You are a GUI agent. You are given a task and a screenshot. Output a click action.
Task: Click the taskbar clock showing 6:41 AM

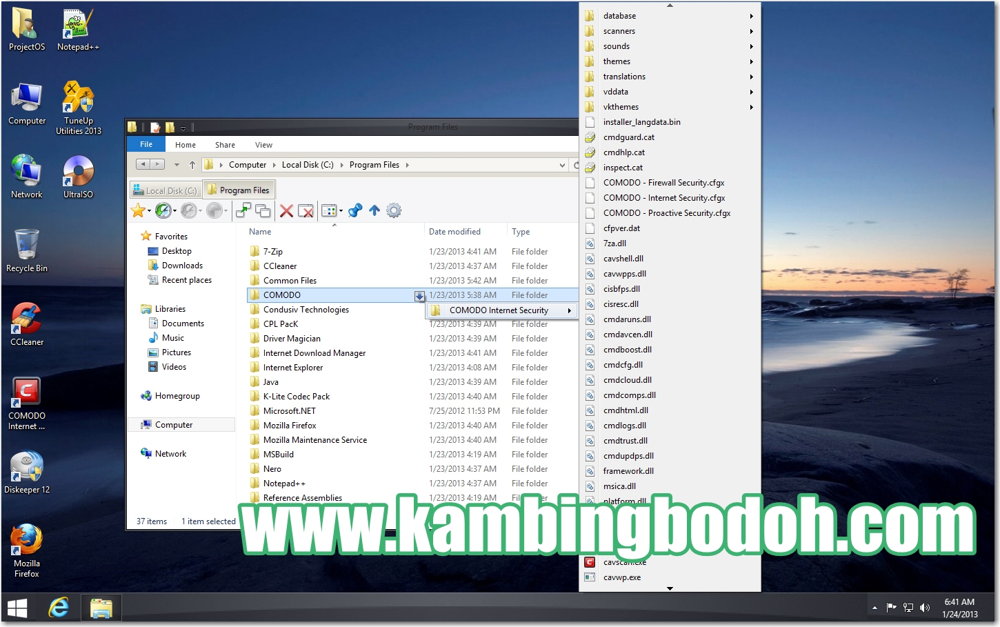[959, 608]
